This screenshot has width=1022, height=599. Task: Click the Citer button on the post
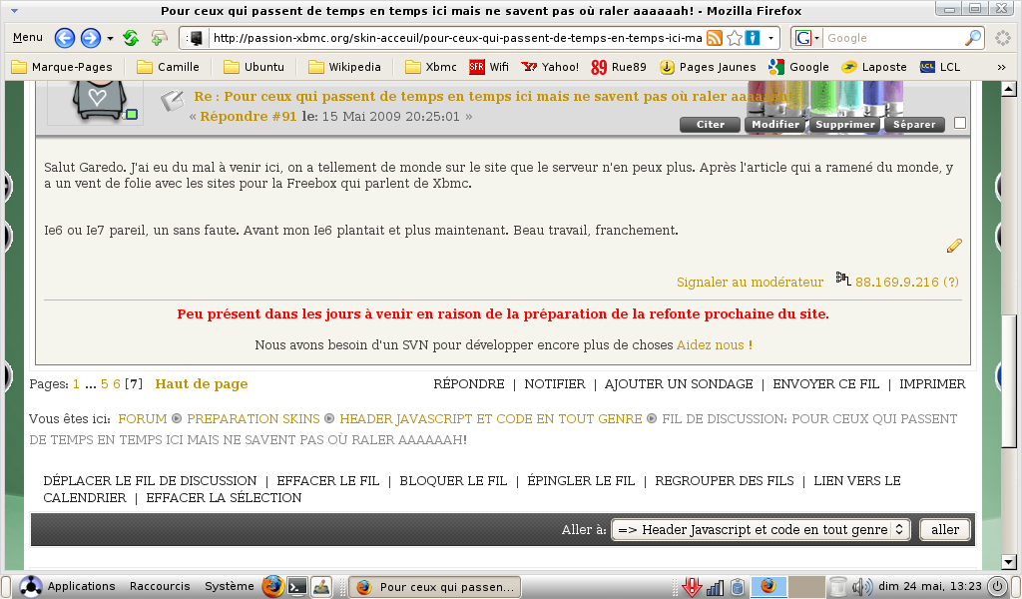[710, 125]
